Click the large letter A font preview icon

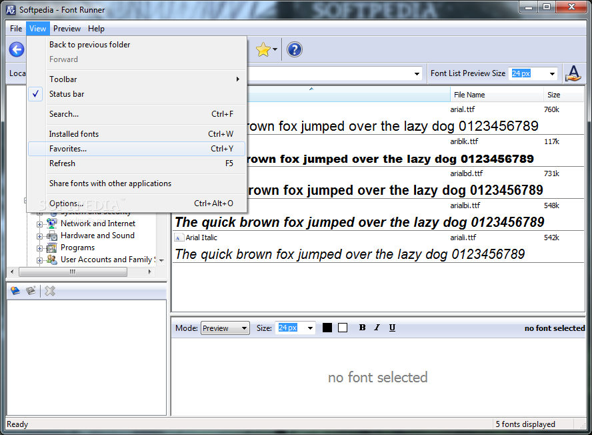(x=573, y=73)
